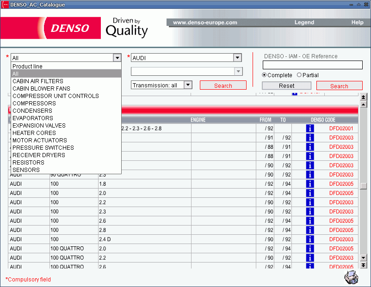Select COMPRESSORS from the product line list
The width and height of the screenshot is (371, 287).
[34, 103]
